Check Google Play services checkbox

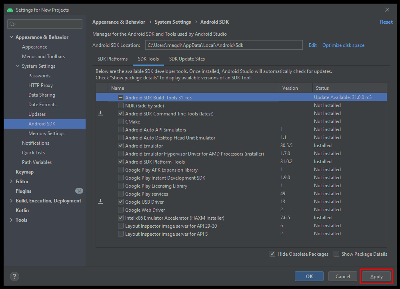pyautogui.click(x=121, y=194)
